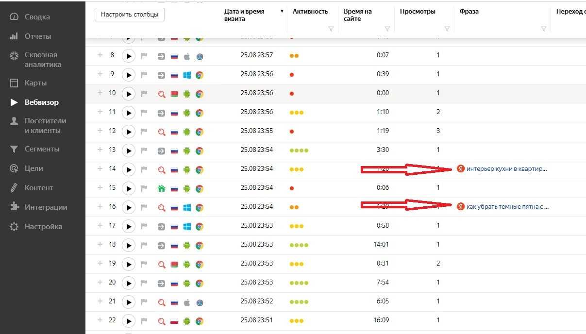This screenshot has width=586, height=334.
Task: Play the visit recording in row 13
Action: point(128,151)
